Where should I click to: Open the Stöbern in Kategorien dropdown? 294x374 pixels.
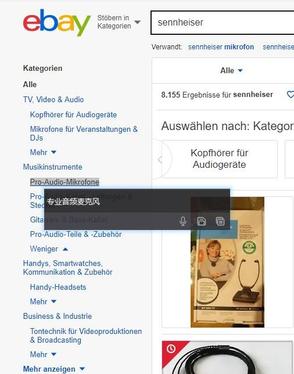click(x=119, y=22)
